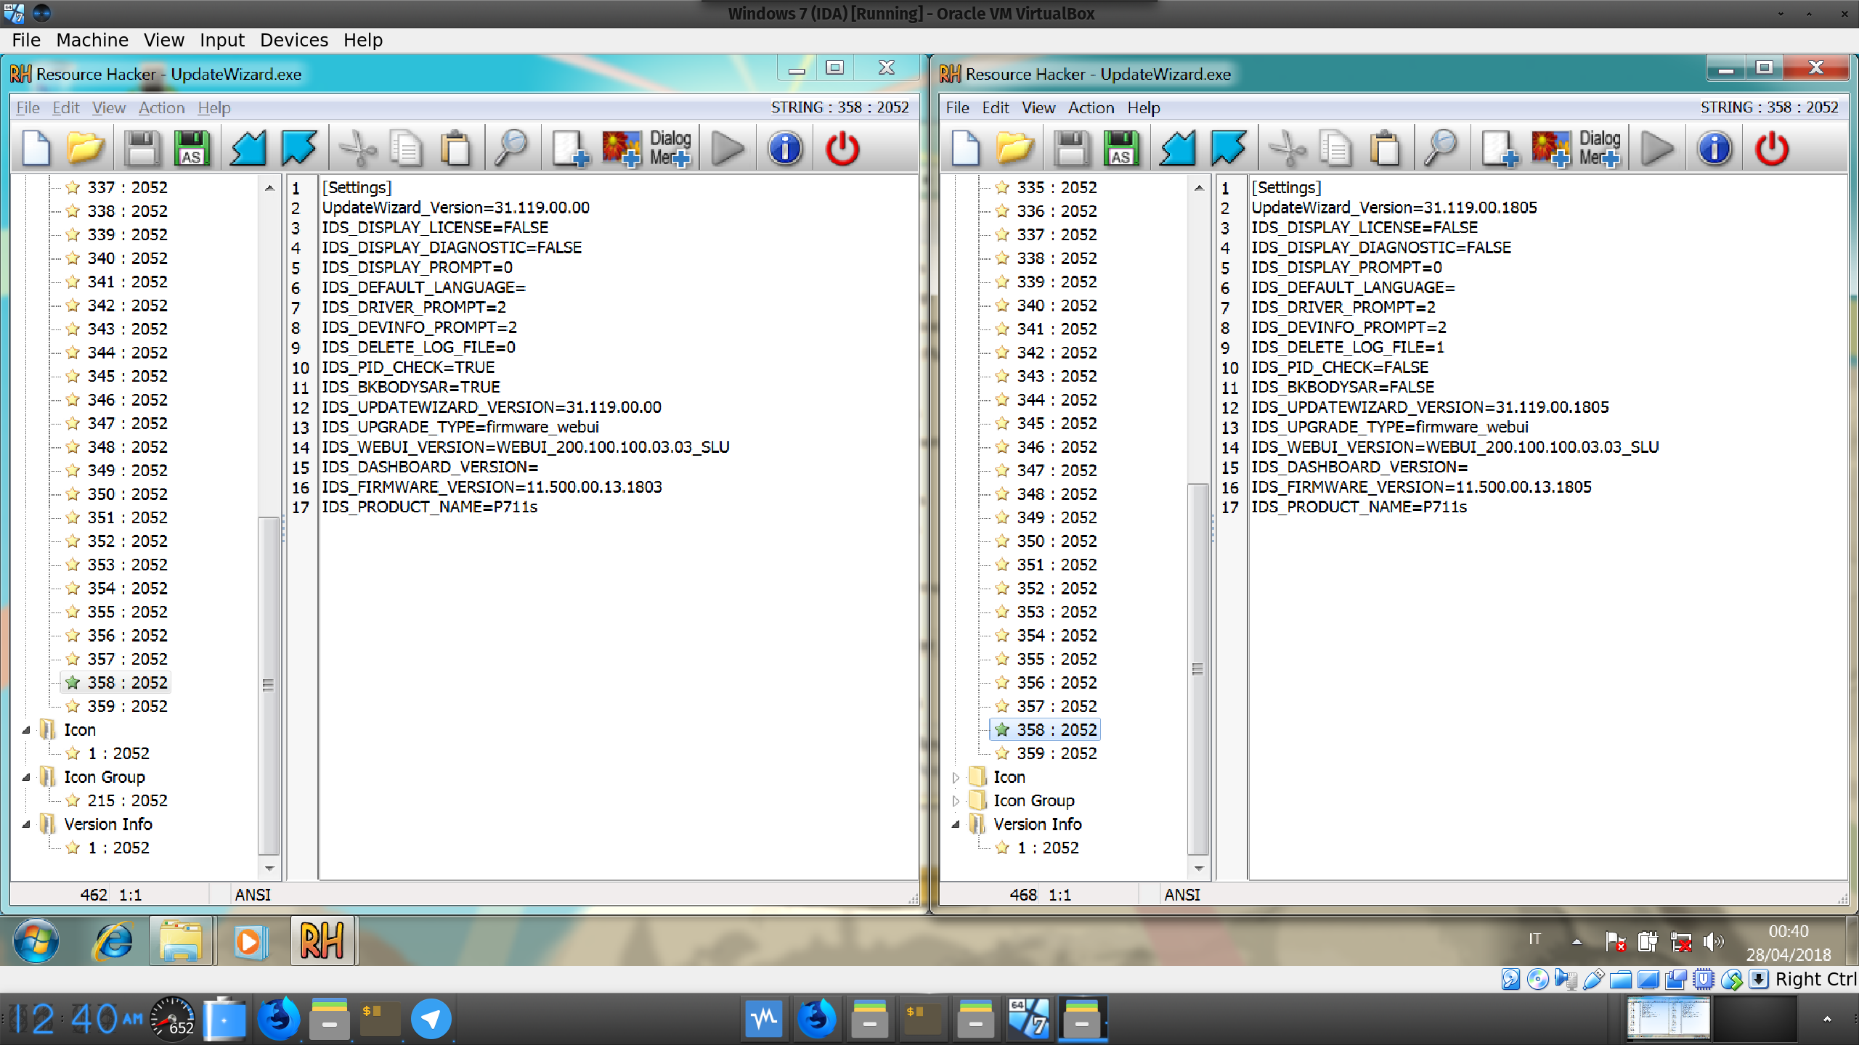This screenshot has width=1859, height=1045.
Task: Click Paste clipboard icon in left Resource Hacker
Action: [x=456, y=148]
